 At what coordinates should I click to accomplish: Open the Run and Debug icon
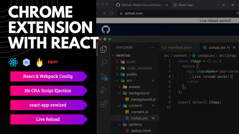coord(104,90)
